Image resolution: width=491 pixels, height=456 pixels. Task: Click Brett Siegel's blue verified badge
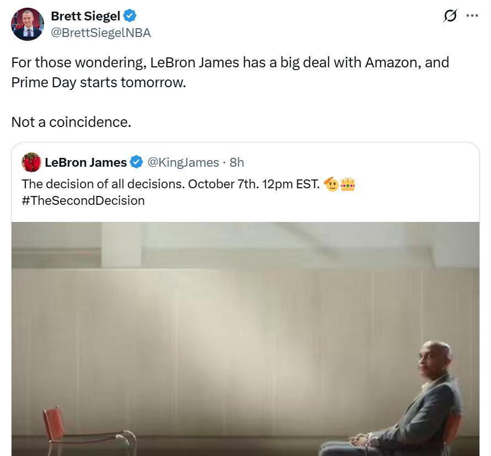130,16
